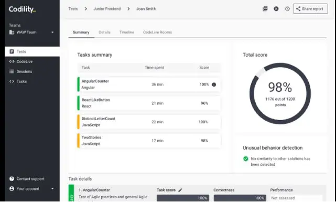Open the AngularCounter task row
The width and height of the screenshot is (336, 202).
click(x=149, y=84)
